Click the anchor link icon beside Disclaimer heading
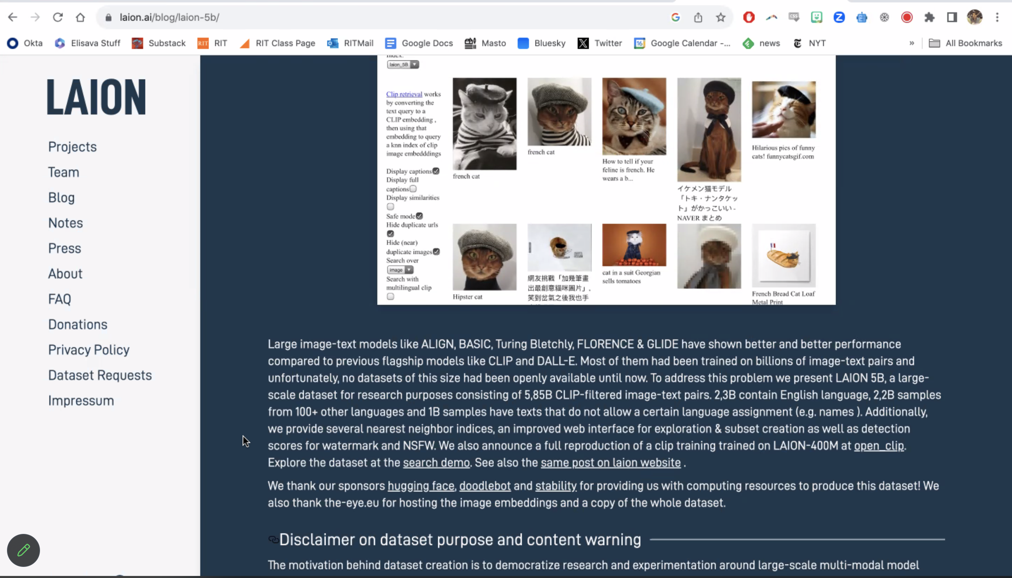The height and width of the screenshot is (578, 1012). tap(273, 539)
